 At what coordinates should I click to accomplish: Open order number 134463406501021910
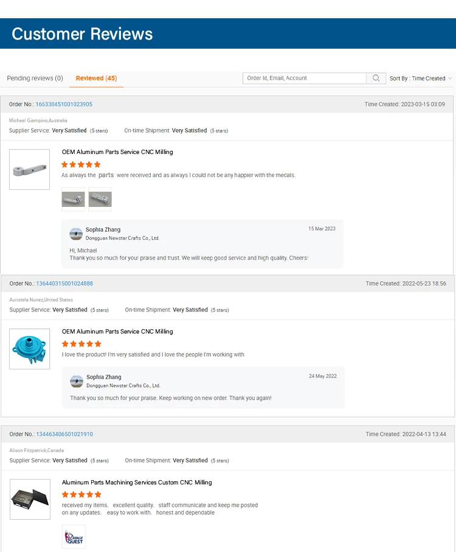(x=64, y=435)
